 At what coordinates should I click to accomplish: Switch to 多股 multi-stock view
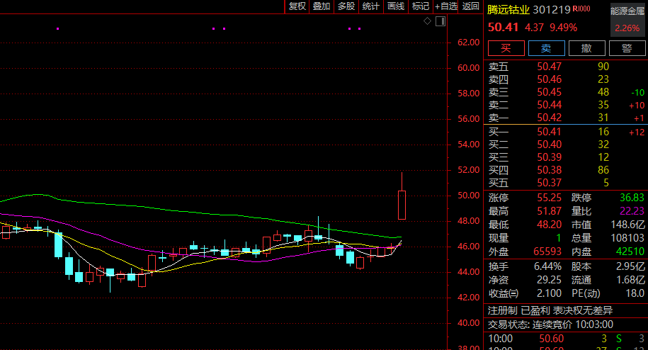[346, 6]
